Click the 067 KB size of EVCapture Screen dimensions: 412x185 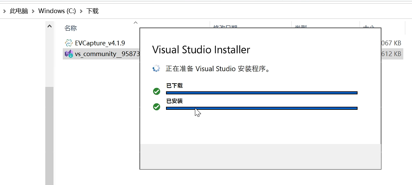(392, 43)
